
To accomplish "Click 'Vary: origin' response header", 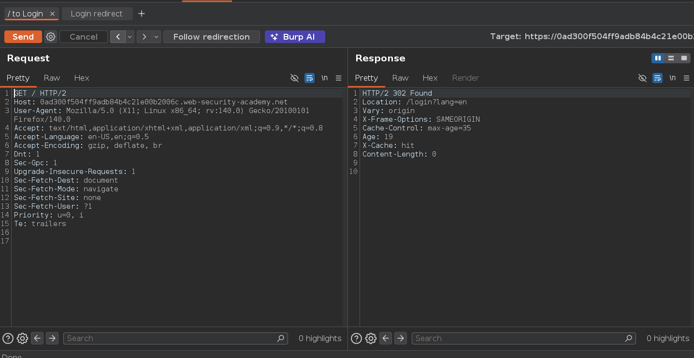I will (389, 111).
